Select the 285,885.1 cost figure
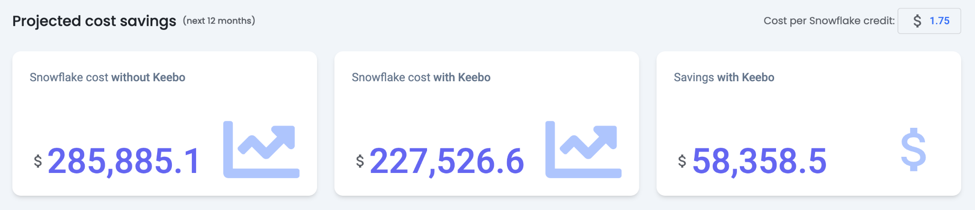 pos(124,161)
